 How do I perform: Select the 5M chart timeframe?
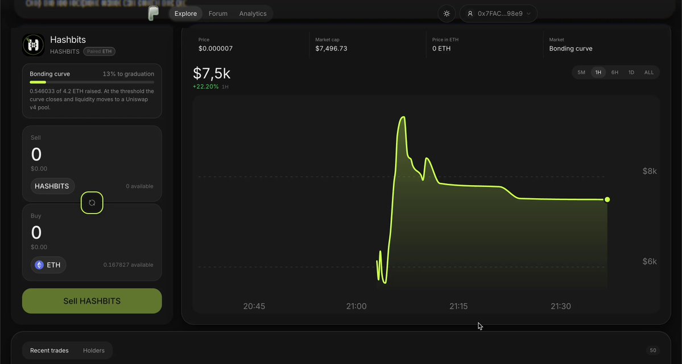pos(581,73)
